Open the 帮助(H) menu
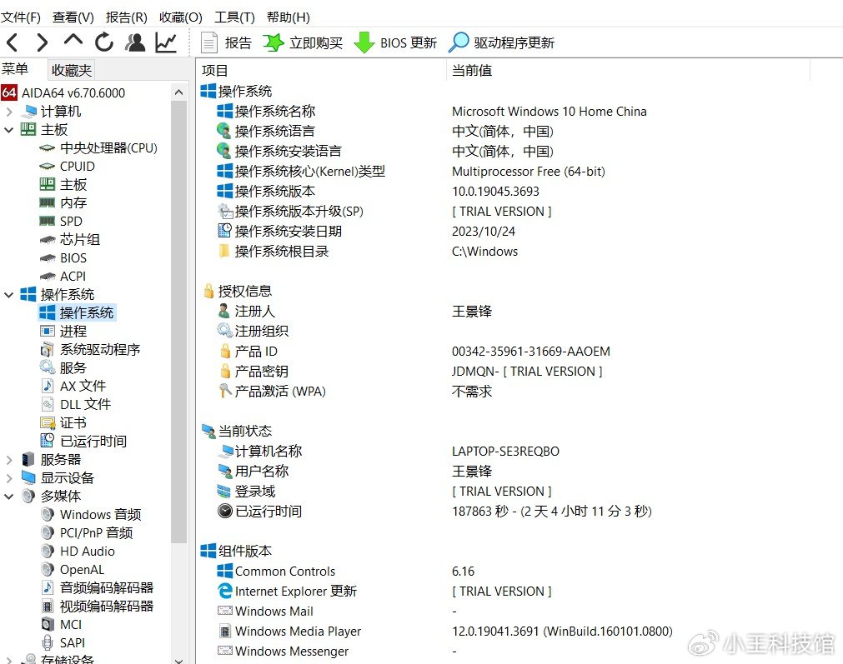Viewport: 843px width, 664px height. tap(289, 17)
